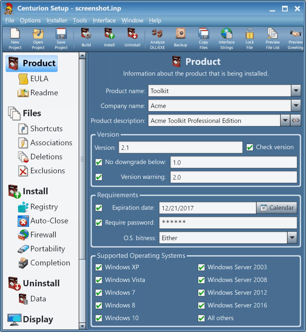Click the variable insert button beside Product description
Viewport: 306px width, 332px height.
coord(296,120)
